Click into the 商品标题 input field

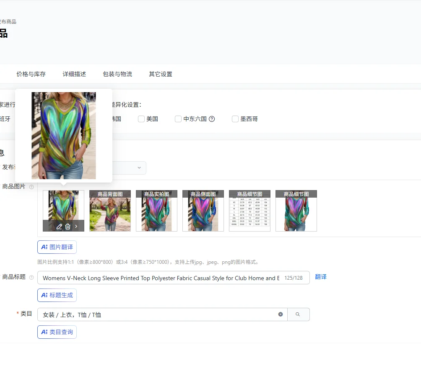tap(174, 278)
